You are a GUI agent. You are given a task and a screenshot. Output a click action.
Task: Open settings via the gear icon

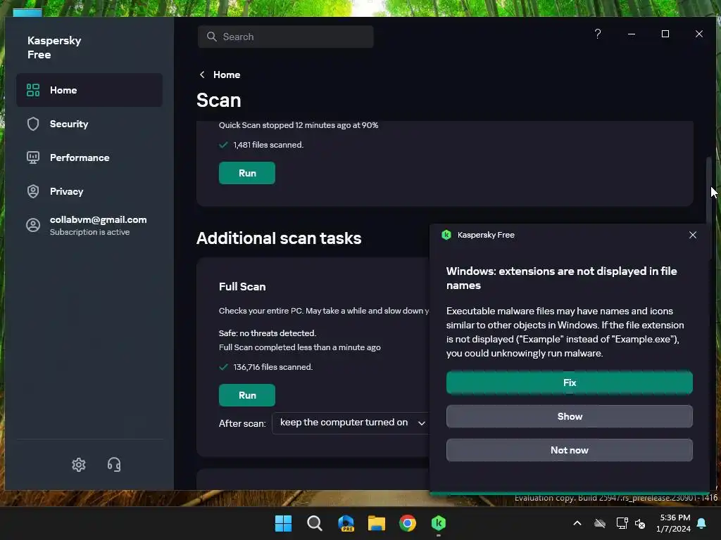coord(79,465)
